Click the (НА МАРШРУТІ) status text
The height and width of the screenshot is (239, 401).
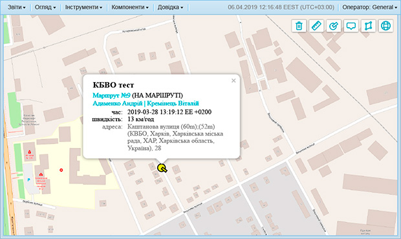tap(158, 96)
